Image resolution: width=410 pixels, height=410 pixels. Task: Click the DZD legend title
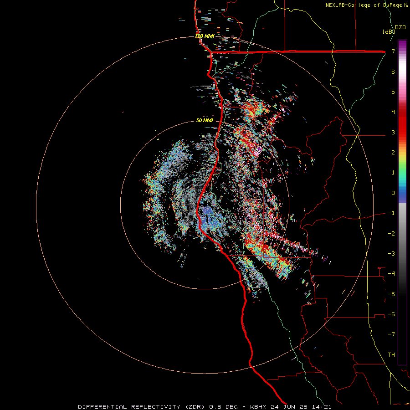tap(400, 27)
